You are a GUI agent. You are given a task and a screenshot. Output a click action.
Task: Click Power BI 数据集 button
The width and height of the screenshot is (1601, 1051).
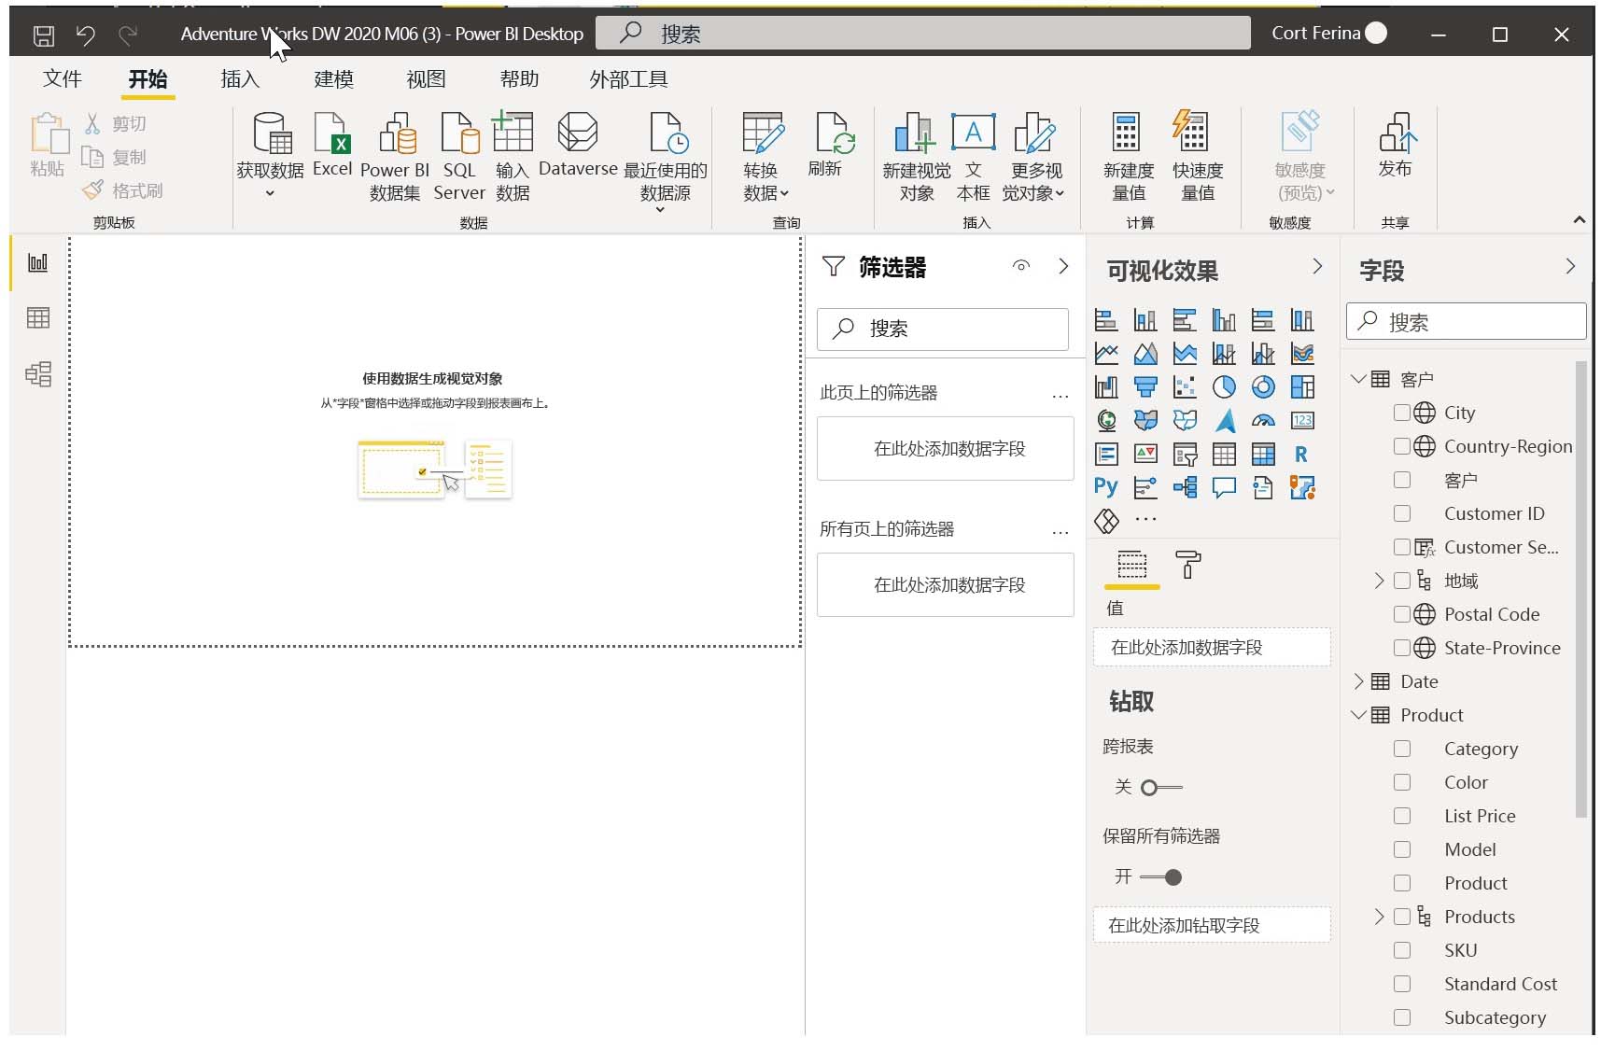(395, 157)
